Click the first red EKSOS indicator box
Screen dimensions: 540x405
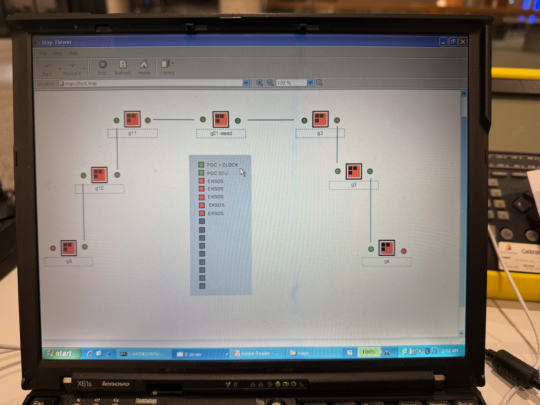point(202,181)
